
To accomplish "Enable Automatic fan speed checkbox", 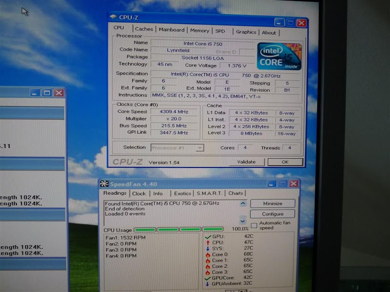I will (x=254, y=225).
